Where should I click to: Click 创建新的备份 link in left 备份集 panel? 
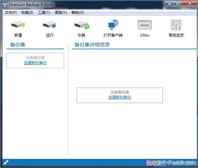(35, 63)
